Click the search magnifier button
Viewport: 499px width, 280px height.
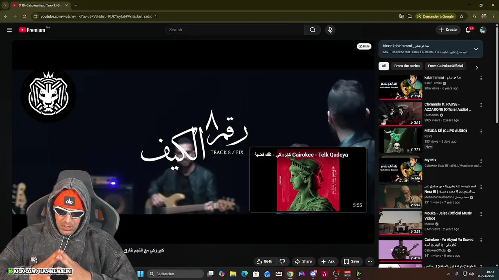coord(313,30)
